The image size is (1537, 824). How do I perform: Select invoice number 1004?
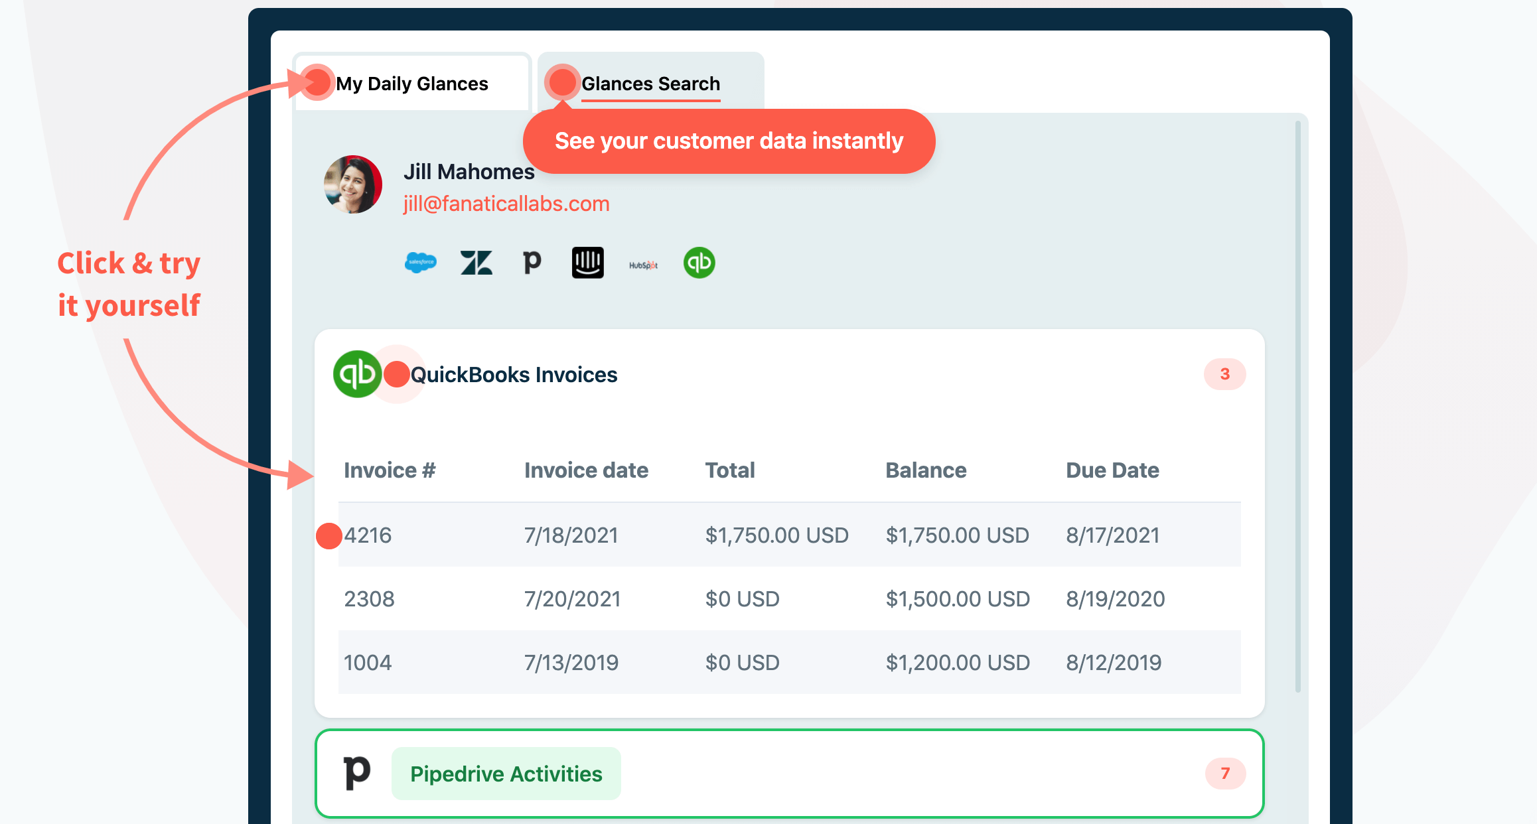coord(368,663)
